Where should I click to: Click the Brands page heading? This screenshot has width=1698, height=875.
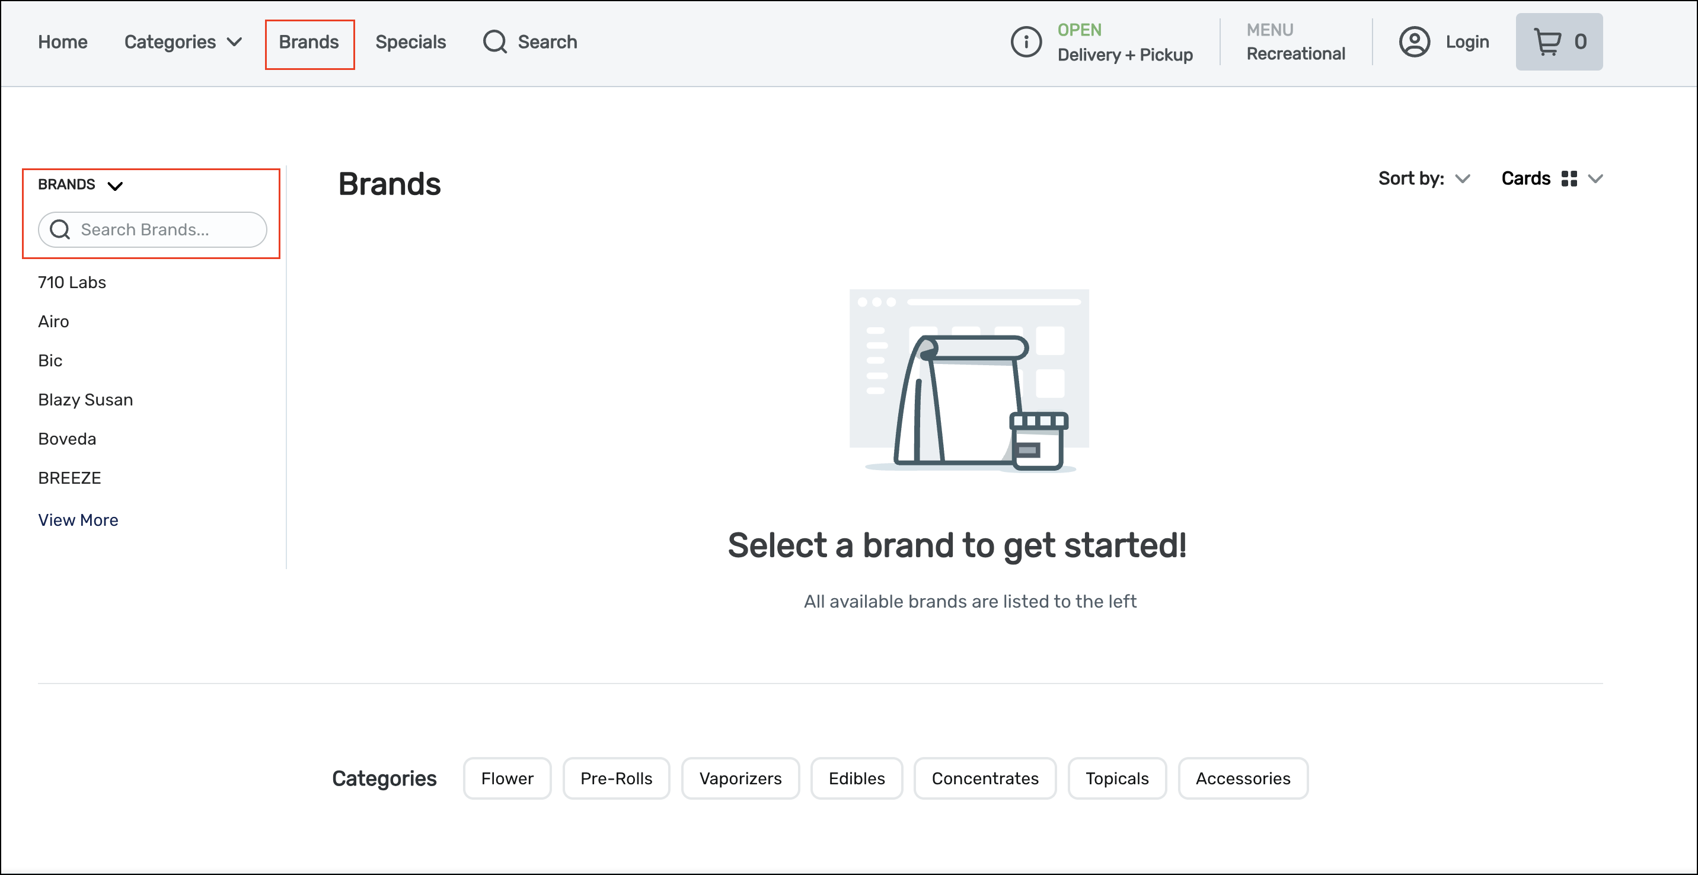[x=390, y=184]
